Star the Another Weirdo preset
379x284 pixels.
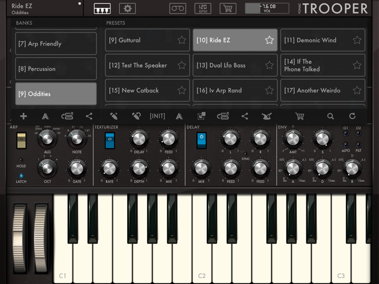(x=357, y=90)
